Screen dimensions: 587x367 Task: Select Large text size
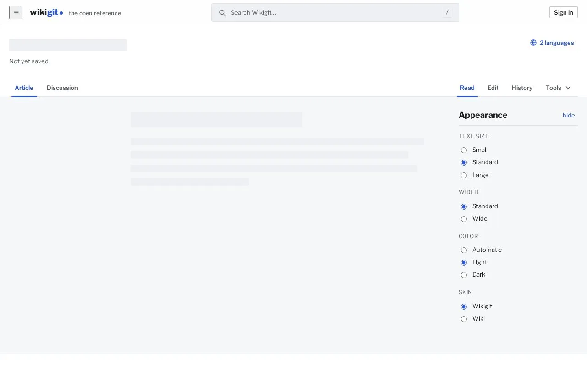tap(464, 175)
